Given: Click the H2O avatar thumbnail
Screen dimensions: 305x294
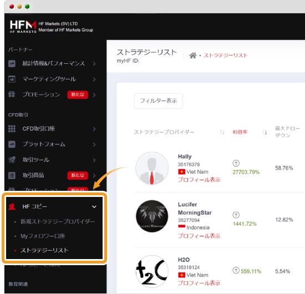Looking at the screenshot, I should 152,271.
